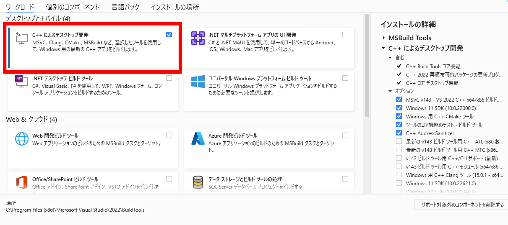Collapse the オプション section
The width and height of the screenshot is (508, 225).
tap(390, 91)
